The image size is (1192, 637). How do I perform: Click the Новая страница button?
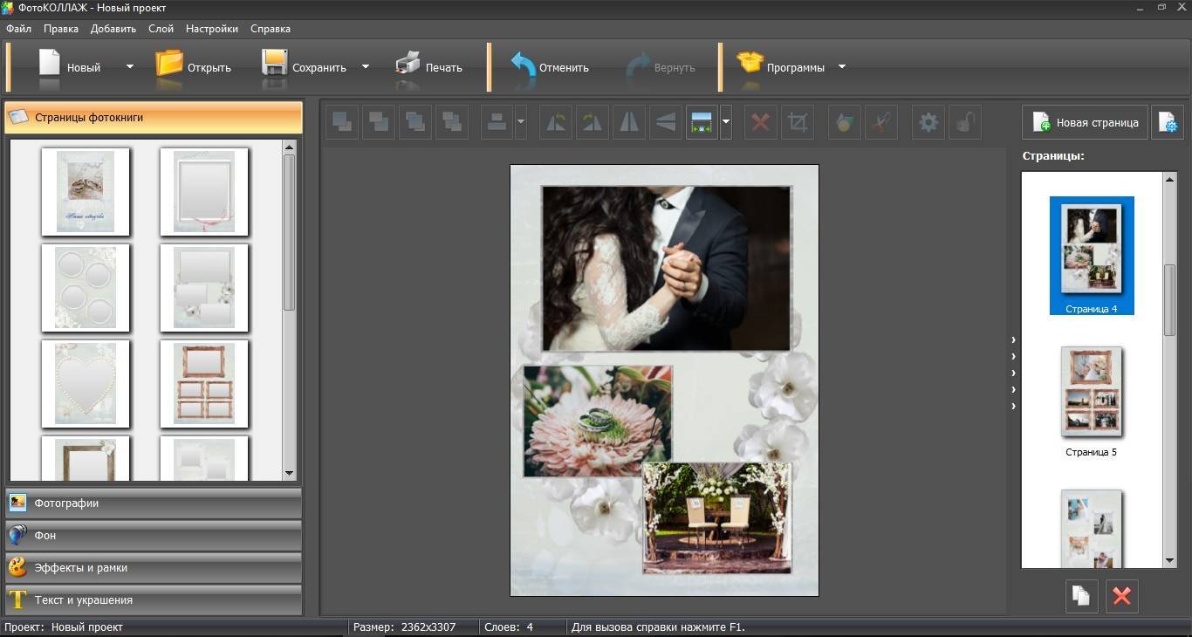[1085, 123]
